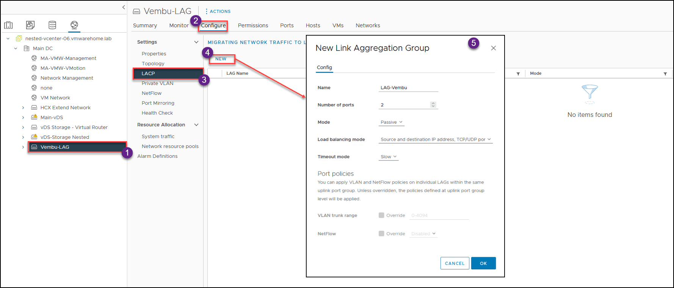
Task: Expand HCX Extend Network node
Action: coord(23,107)
